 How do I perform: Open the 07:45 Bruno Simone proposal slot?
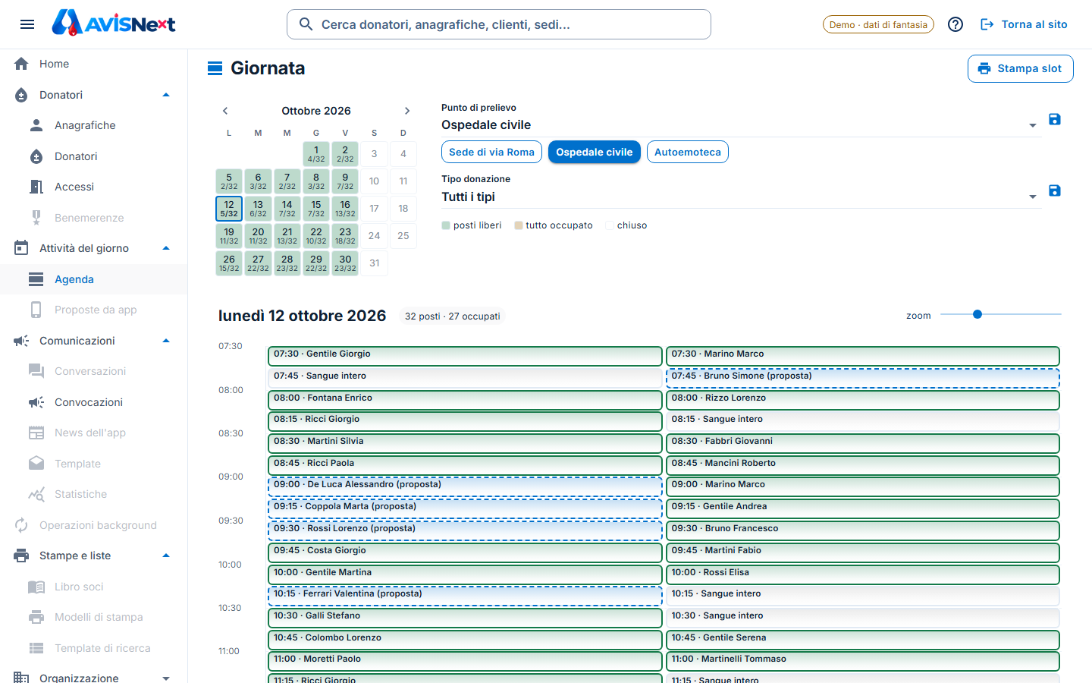coord(862,378)
